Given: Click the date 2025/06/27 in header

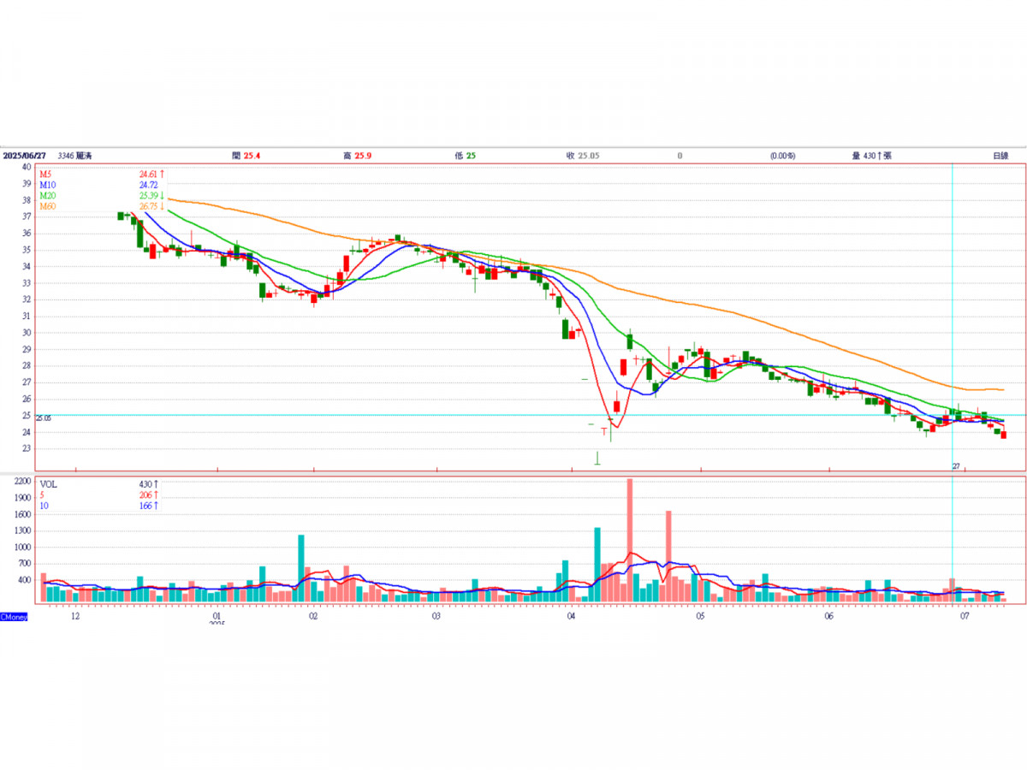Looking at the screenshot, I should pos(23,156).
